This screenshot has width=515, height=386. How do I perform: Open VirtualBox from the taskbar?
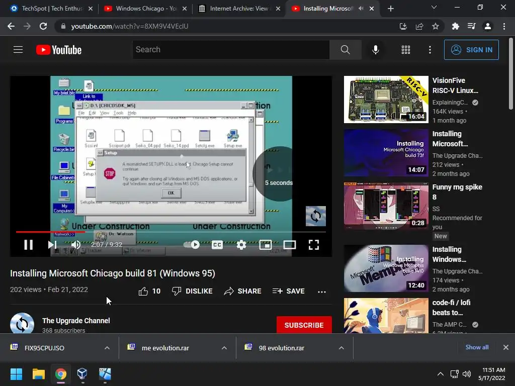pyautogui.click(x=82, y=374)
